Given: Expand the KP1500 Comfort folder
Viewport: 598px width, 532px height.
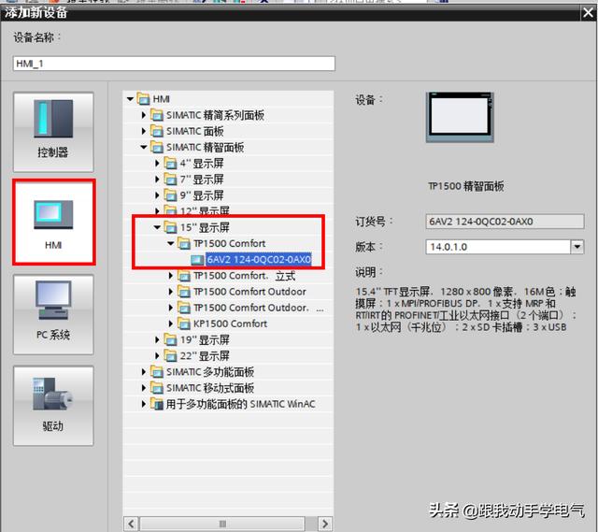Looking at the screenshot, I should (x=170, y=324).
